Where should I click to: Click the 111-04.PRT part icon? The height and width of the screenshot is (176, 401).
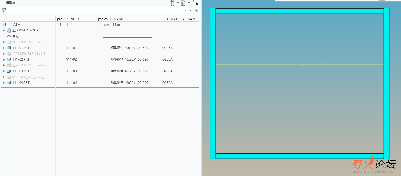point(9,83)
